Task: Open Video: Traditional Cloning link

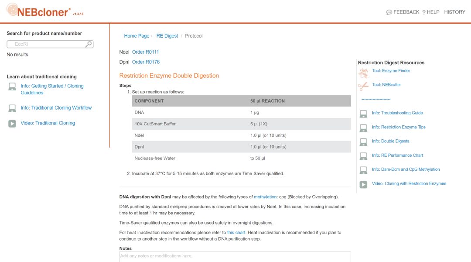Action: [48, 123]
